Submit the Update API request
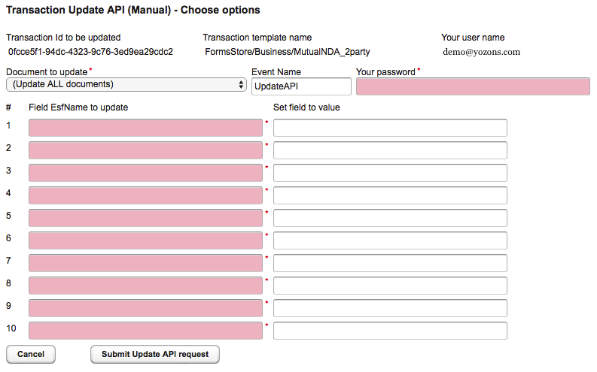597x372 pixels. (x=154, y=354)
